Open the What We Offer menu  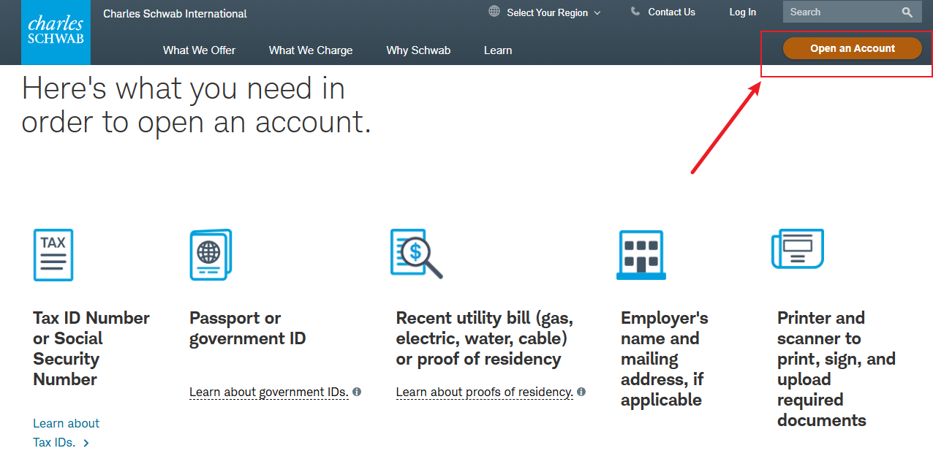coord(199,50)
